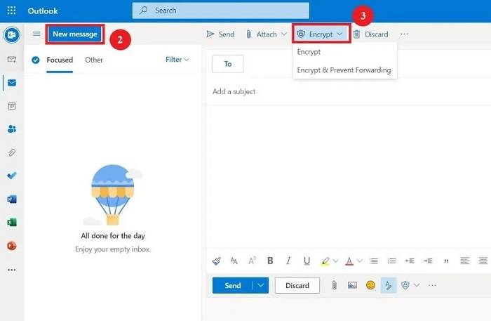Open PowerPoint from the left app rail
The image size is (491, 321).
click(11, 245)
